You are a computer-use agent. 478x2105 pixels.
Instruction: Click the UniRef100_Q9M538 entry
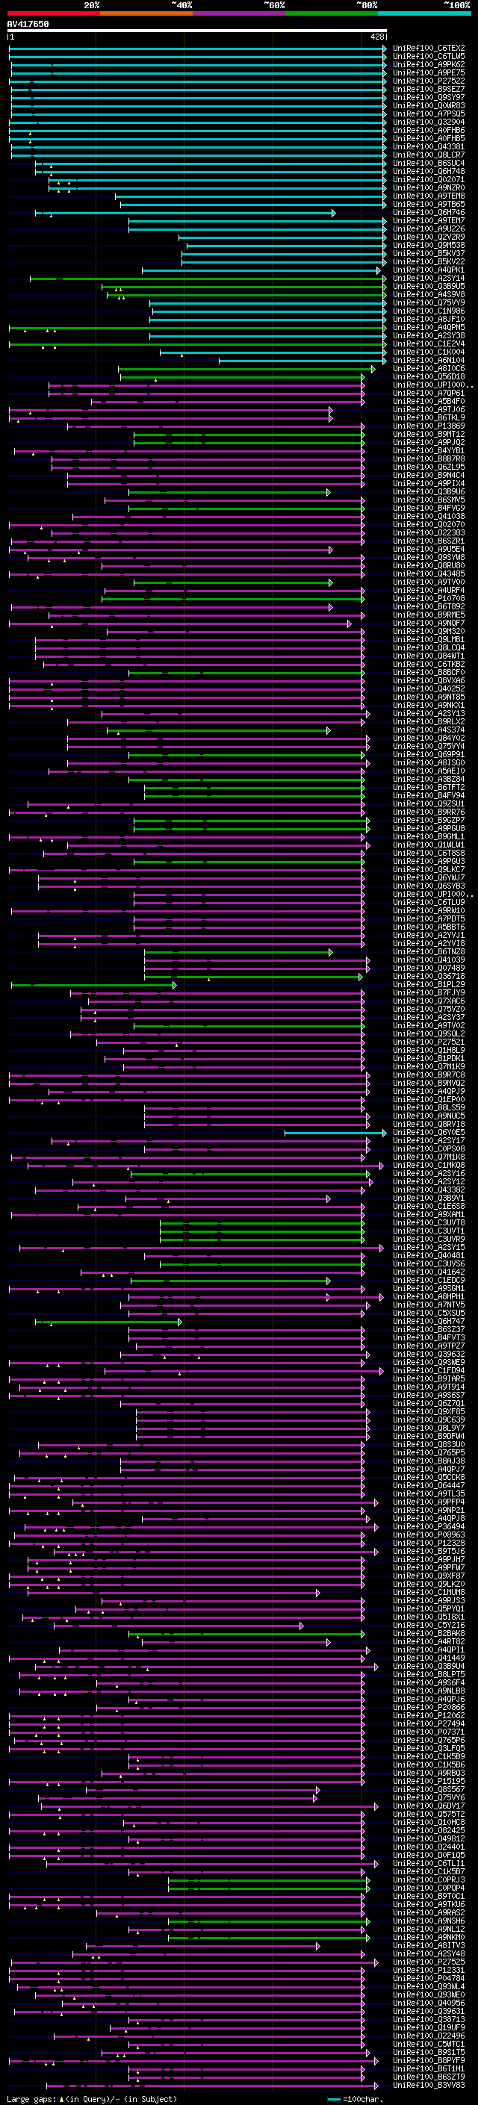click(x=429, y=245)
